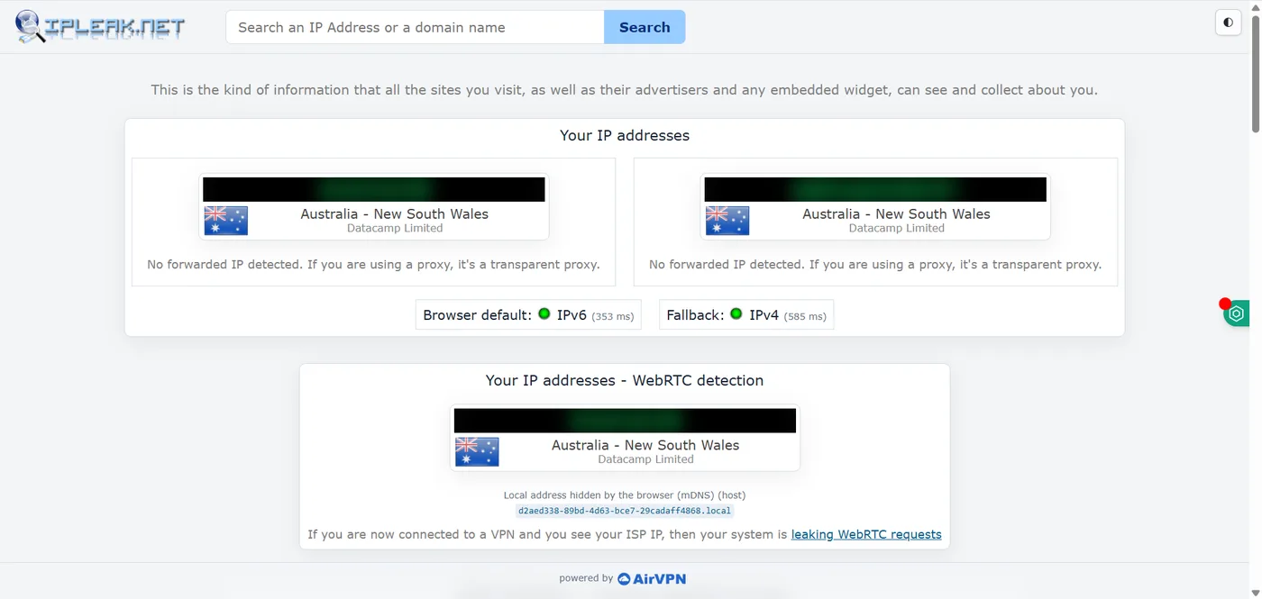Click the green status dot beside IPv6
Screen dimensions: 1262x599
[544, 314]
